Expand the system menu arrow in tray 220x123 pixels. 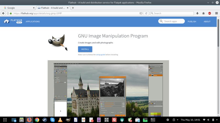pos(217,120)
